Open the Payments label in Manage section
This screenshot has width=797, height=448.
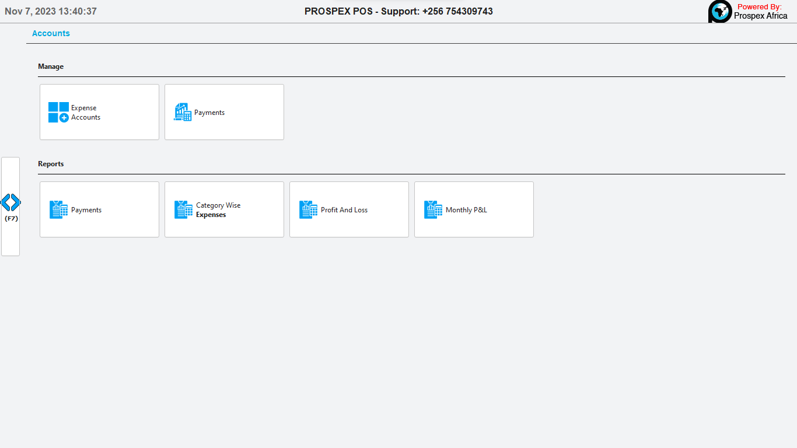pyautogui.click(x=209, y=113)
